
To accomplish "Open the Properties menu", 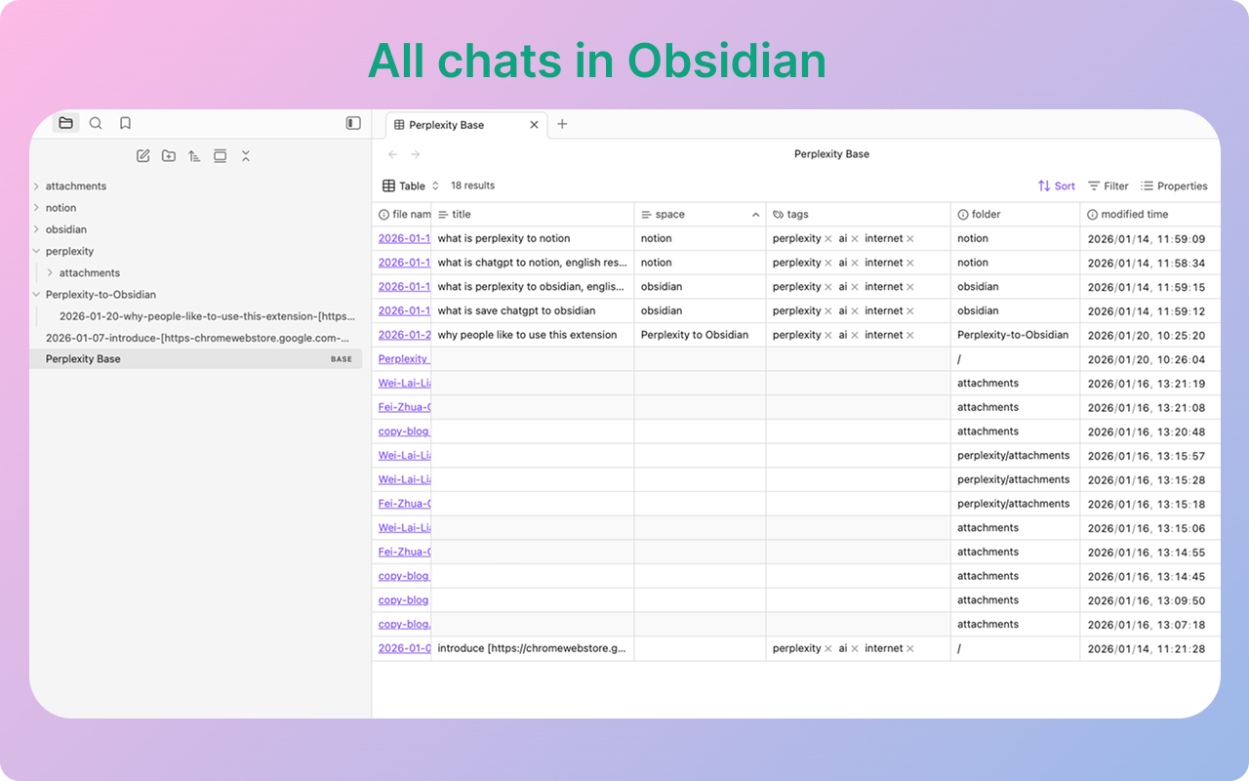I will (x=1174, y=185).
